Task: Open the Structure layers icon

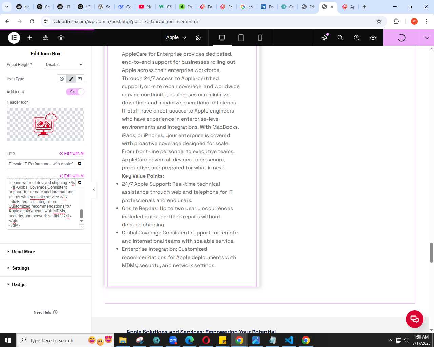Action: coord(61,38)
